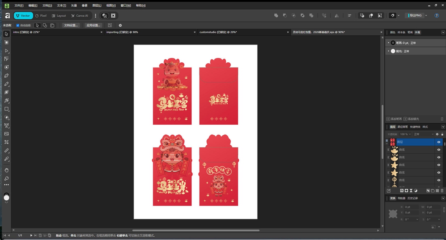This screenshot has width=446, height=240.
Task: Add a new group folder icon in Layers panel
Action: (x=433, y=191)
